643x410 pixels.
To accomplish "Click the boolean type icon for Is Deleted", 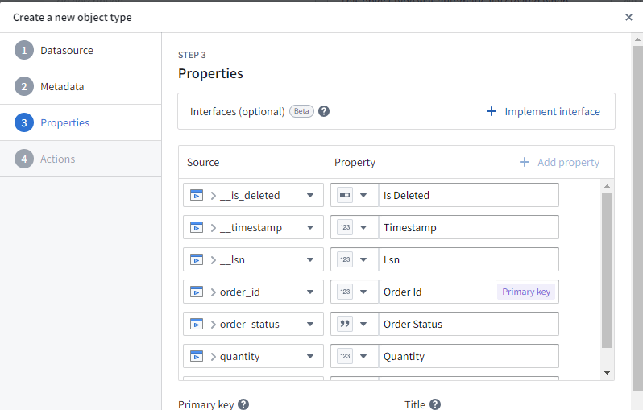I will [345, 195].
